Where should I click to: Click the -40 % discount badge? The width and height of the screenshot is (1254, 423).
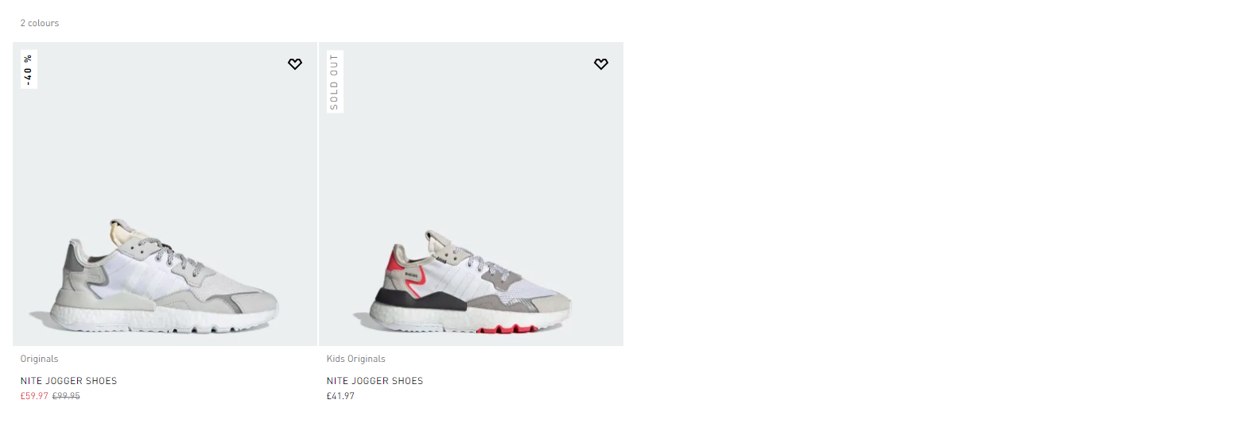click(29, 69)
